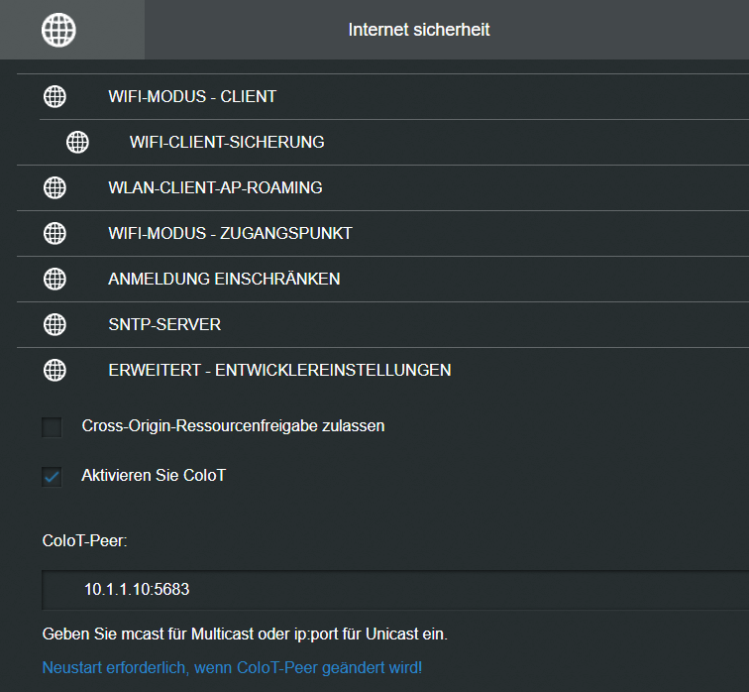Click globe icon beside WIFI-MODUS - CLIENT
This screenshot has width=749, height=692.
(x=54, y=96)
